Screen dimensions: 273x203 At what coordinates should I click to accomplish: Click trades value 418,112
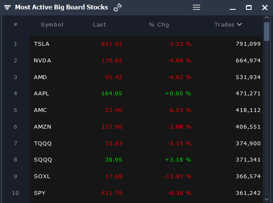point(248,110)
